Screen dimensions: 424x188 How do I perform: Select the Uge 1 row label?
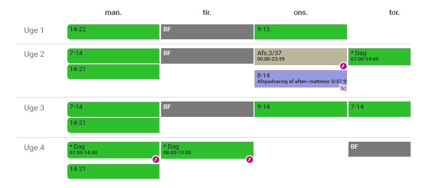(34, 30)
